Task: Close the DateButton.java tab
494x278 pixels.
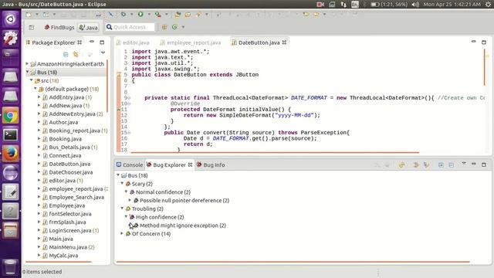Action: (x=284, y=42)
